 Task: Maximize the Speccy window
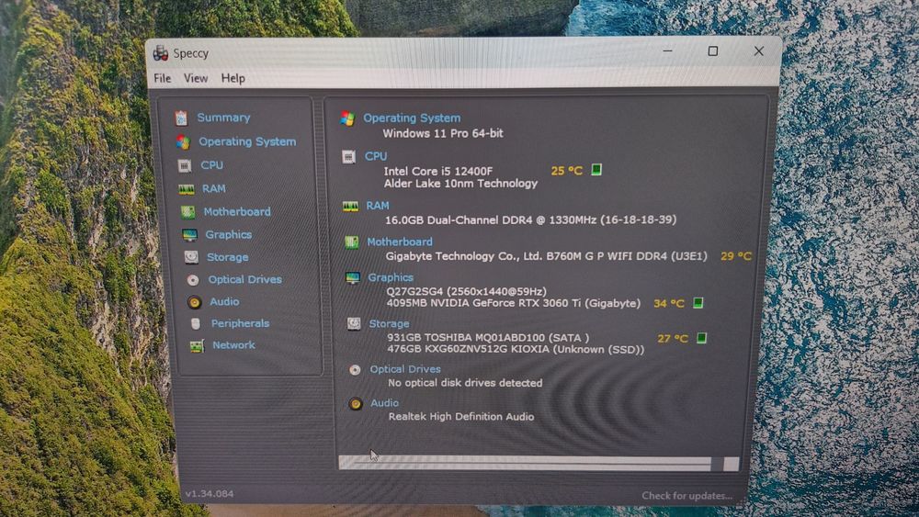[x=713, y=51]
